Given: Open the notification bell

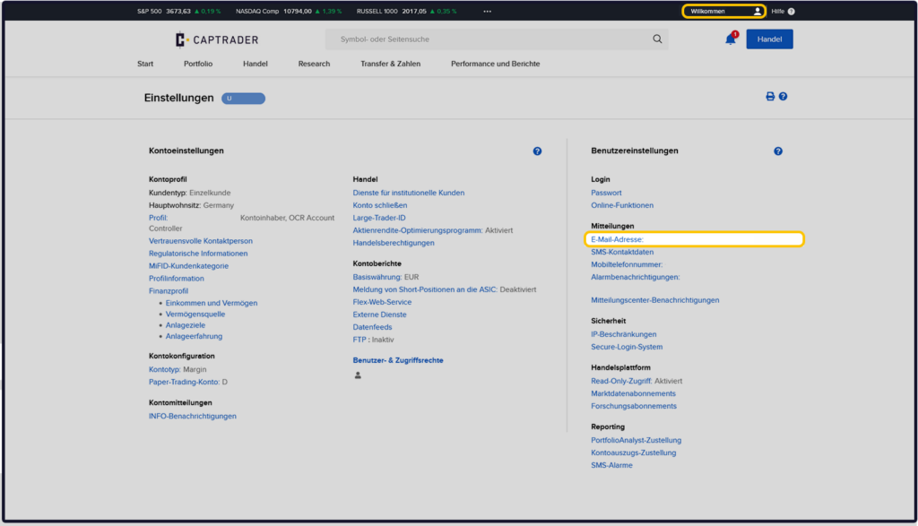Looking at the screenshot, I should [x=730, y=39].
